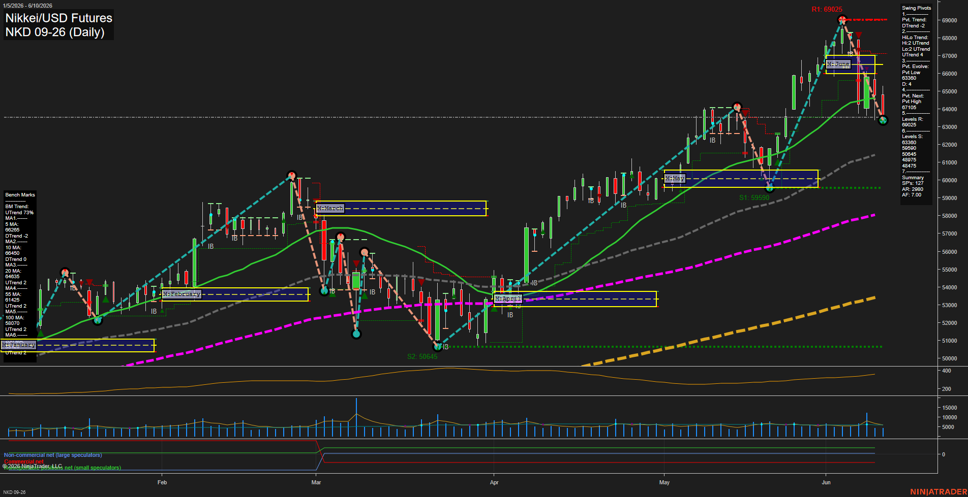The width and height of the screenshot is (968, 497).
Task: Click the 69000 price axis label
Action: pyautogui.click(x=950, y=20)
